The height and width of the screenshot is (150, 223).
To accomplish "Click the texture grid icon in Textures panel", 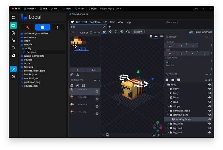I will [x=84, y=86].
